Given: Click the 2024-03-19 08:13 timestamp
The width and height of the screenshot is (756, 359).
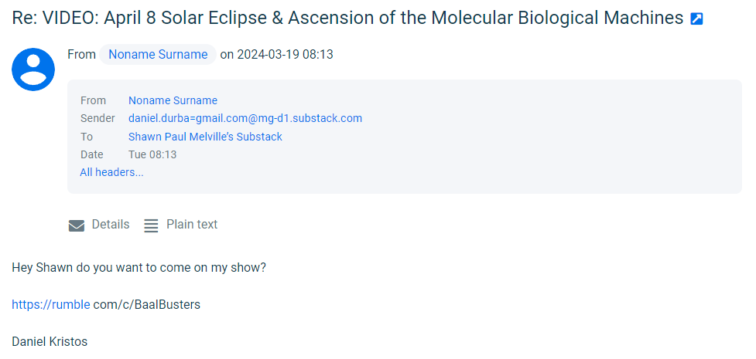Looking at the screenshot, I should [285, 55].
